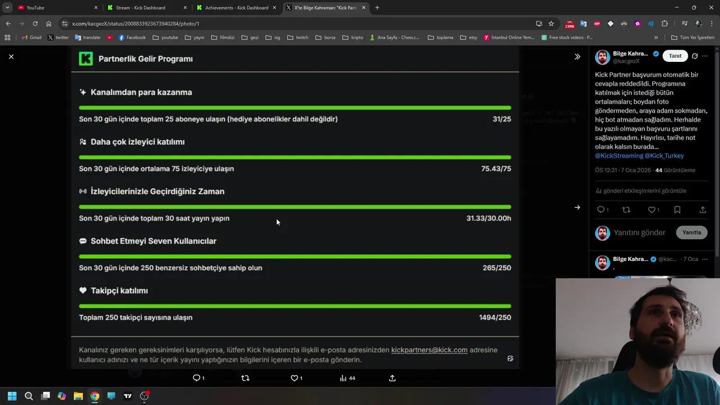
Task: Open the Windows Start menu
Action: point(12,396)
